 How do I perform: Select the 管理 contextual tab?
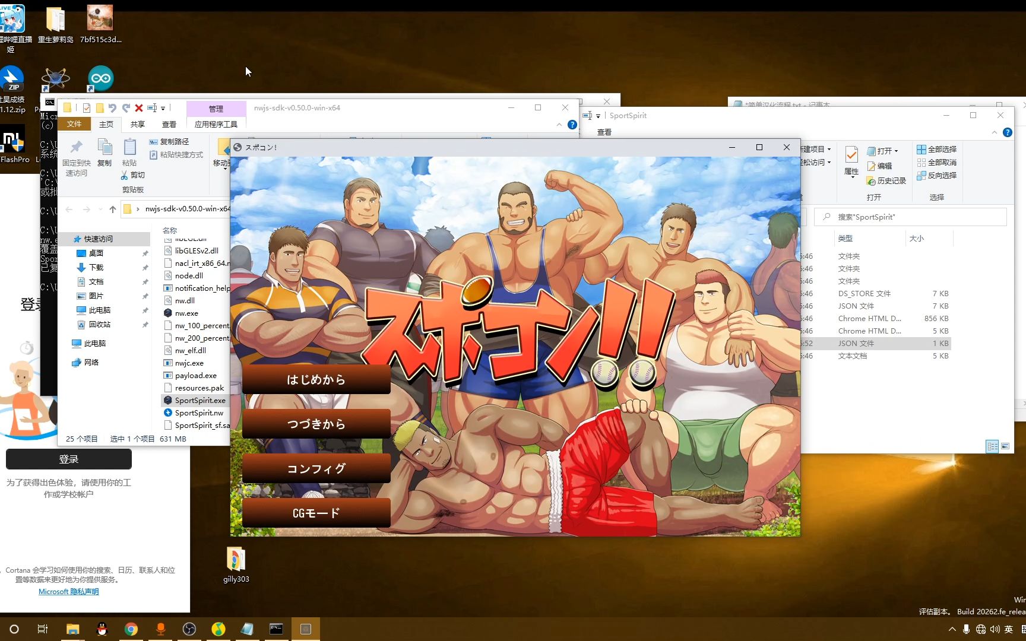click(216, 109)
